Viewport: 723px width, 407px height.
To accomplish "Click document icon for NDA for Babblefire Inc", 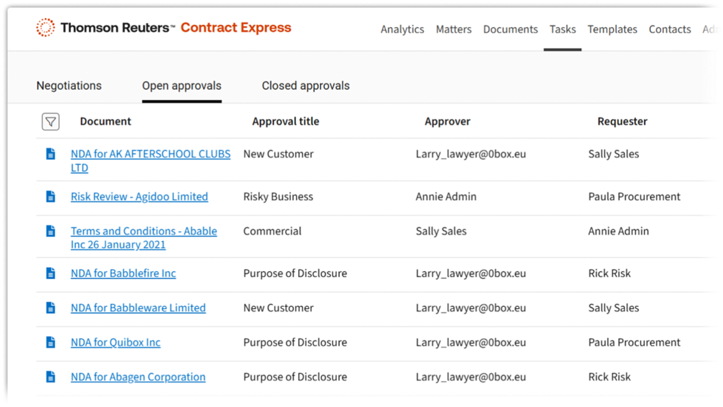I will click(x=51, y=274).
